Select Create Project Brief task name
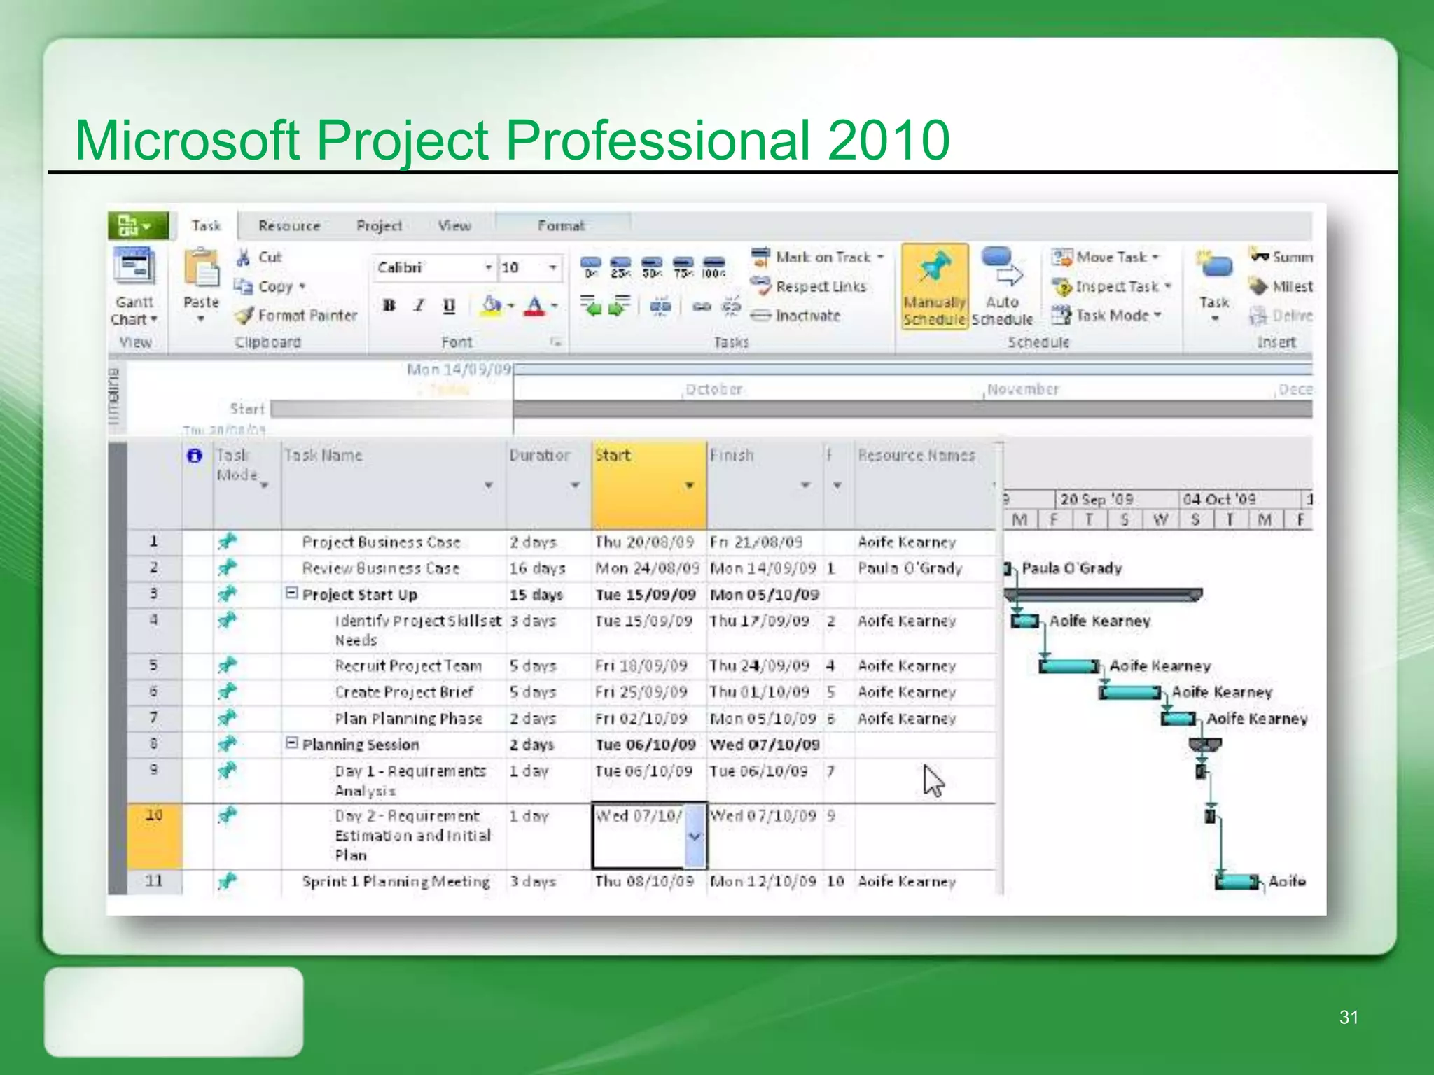1434x1075 pixels. click(404, 692)
